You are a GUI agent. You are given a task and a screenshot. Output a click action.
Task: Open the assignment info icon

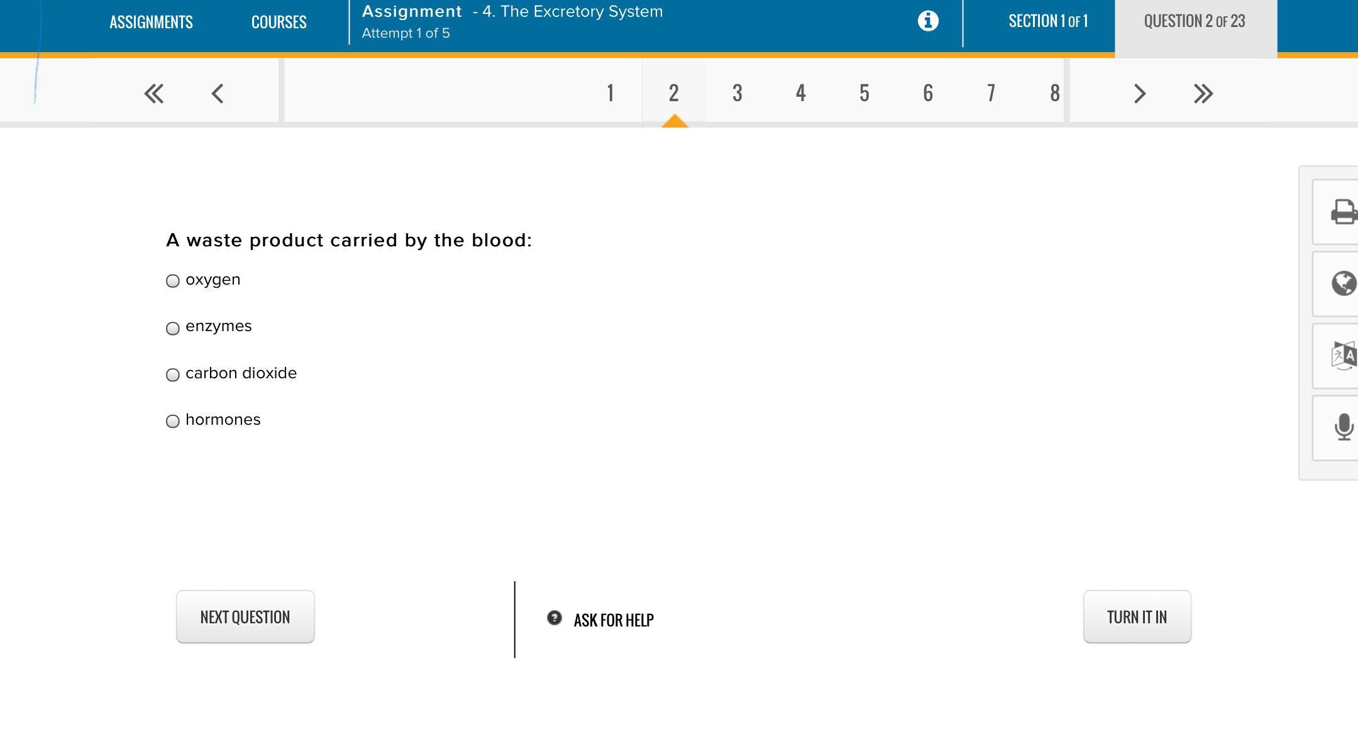[x=928, y=21]
